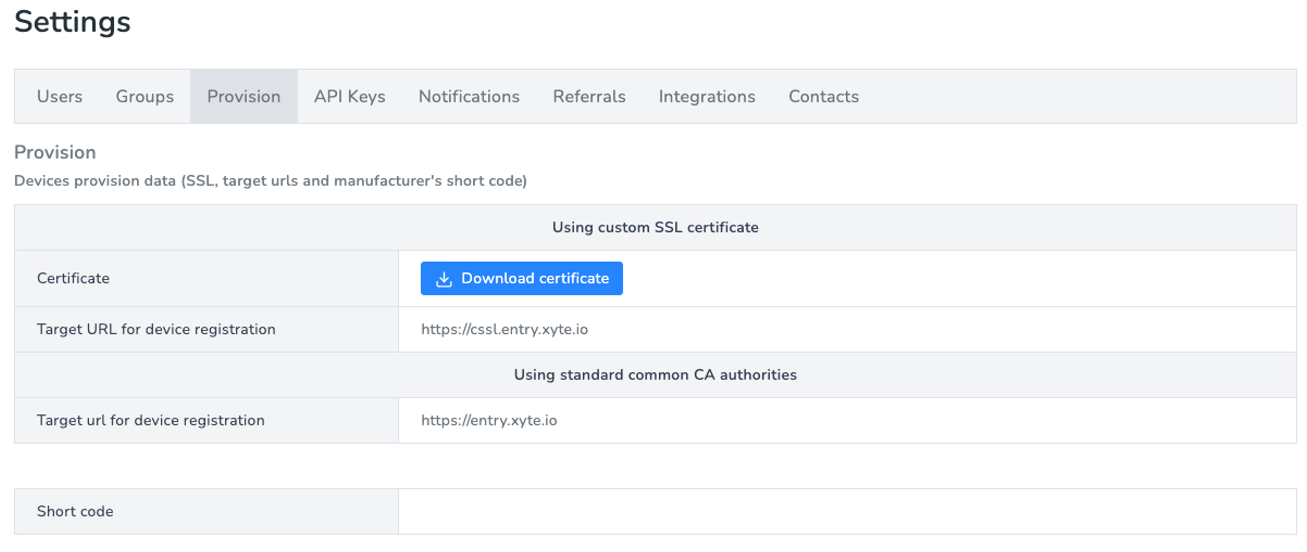Switch to the Groups tab
This screenshot has width=1307, height=552.
tap(145, 96)
